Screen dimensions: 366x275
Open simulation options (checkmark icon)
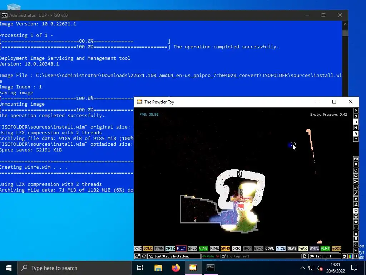[x=344, y=256]
